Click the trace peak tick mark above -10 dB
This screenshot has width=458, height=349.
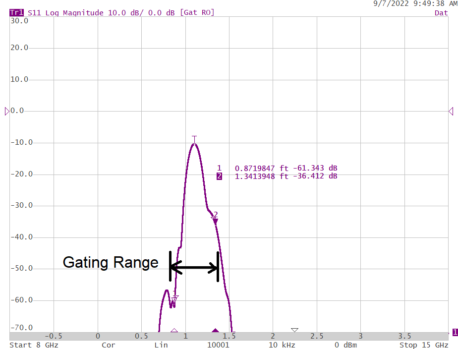pyautogui.click(x=194, y=140)
